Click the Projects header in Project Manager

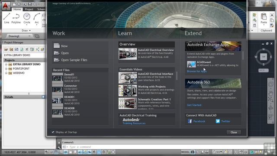(x=24, y=60)
